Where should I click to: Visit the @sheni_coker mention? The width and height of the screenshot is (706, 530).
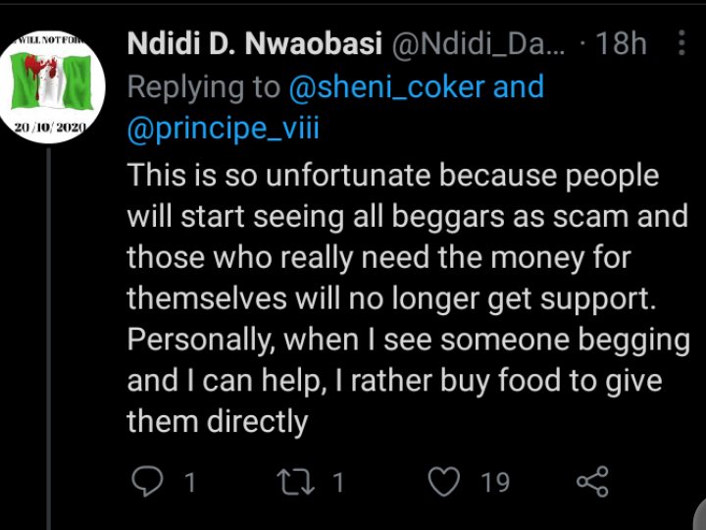point(386,86)
